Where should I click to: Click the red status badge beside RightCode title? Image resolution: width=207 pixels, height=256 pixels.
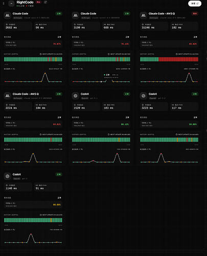(39, 2)
